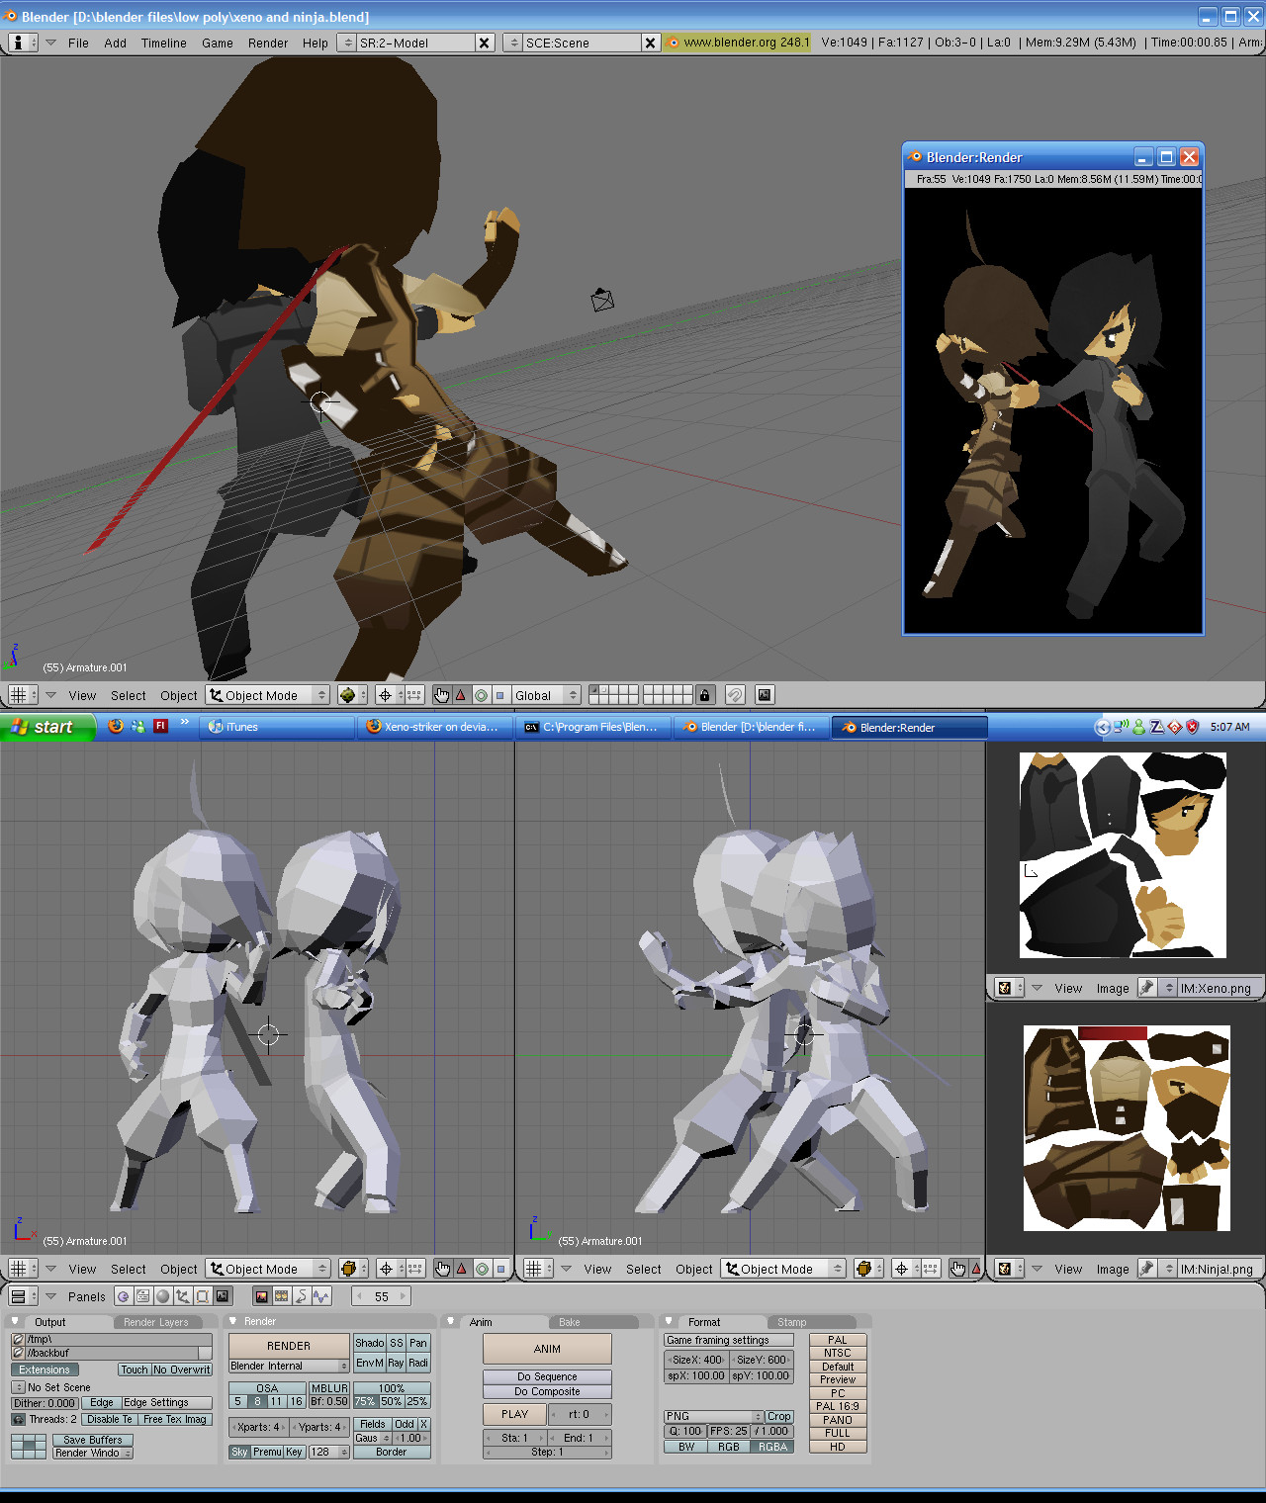
Task: Select the RGBA color output option
Action: (x=772, y=1447)
